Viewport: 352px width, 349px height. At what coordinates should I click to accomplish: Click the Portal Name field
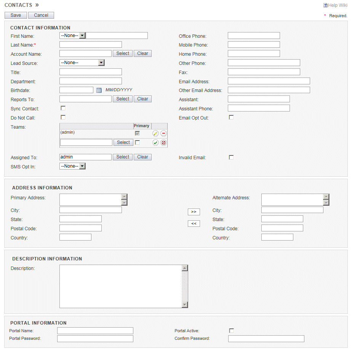(95, 331)
